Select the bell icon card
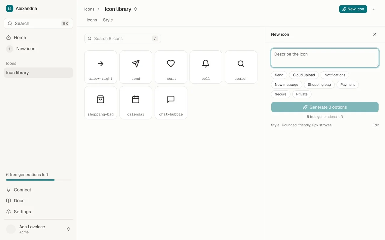This screenshot has height=240, width=385. [206, 67]
